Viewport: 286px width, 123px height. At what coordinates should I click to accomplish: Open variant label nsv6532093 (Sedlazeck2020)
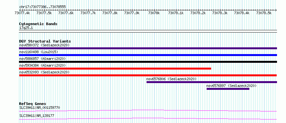tap(44, 72)
